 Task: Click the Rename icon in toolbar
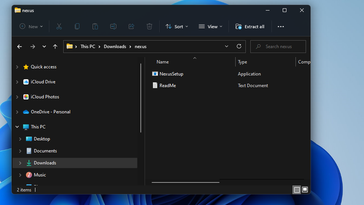[113, 26]
